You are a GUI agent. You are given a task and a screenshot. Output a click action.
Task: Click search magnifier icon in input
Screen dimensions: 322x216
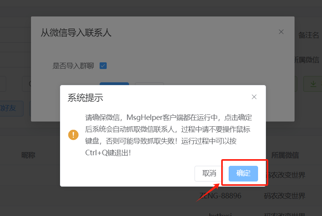[30, 83]
